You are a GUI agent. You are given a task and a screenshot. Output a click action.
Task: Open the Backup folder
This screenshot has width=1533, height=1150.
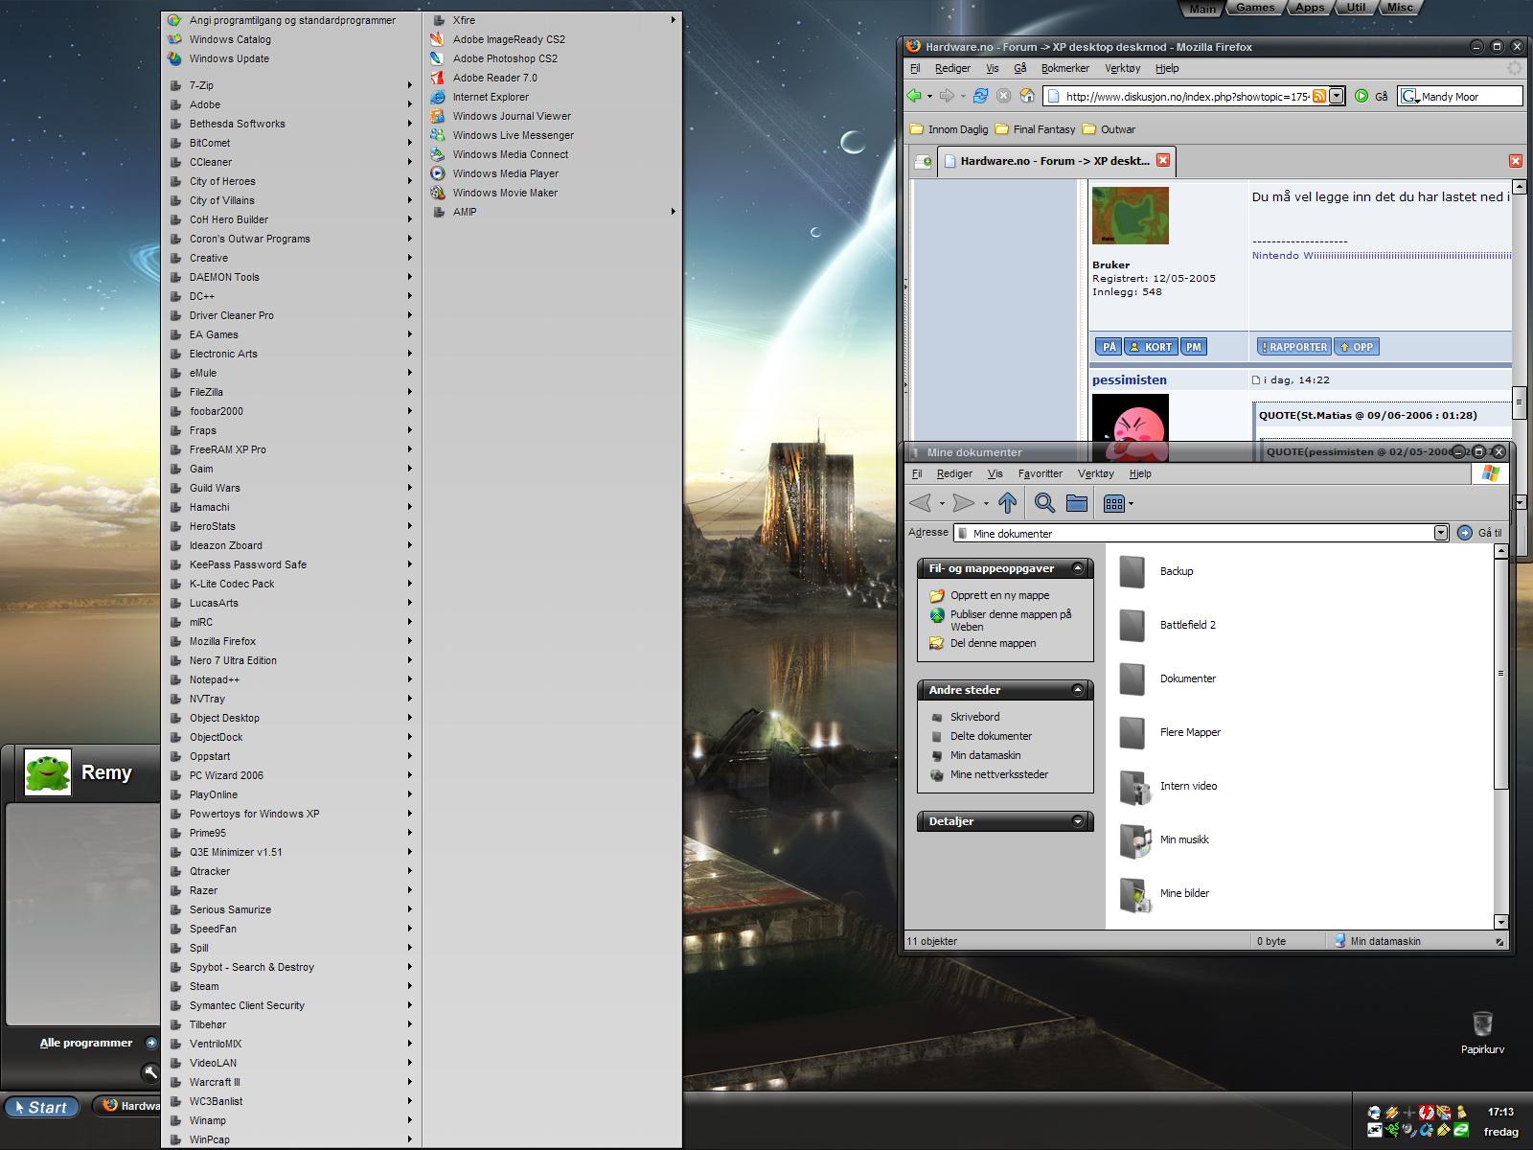(1156, 571)
